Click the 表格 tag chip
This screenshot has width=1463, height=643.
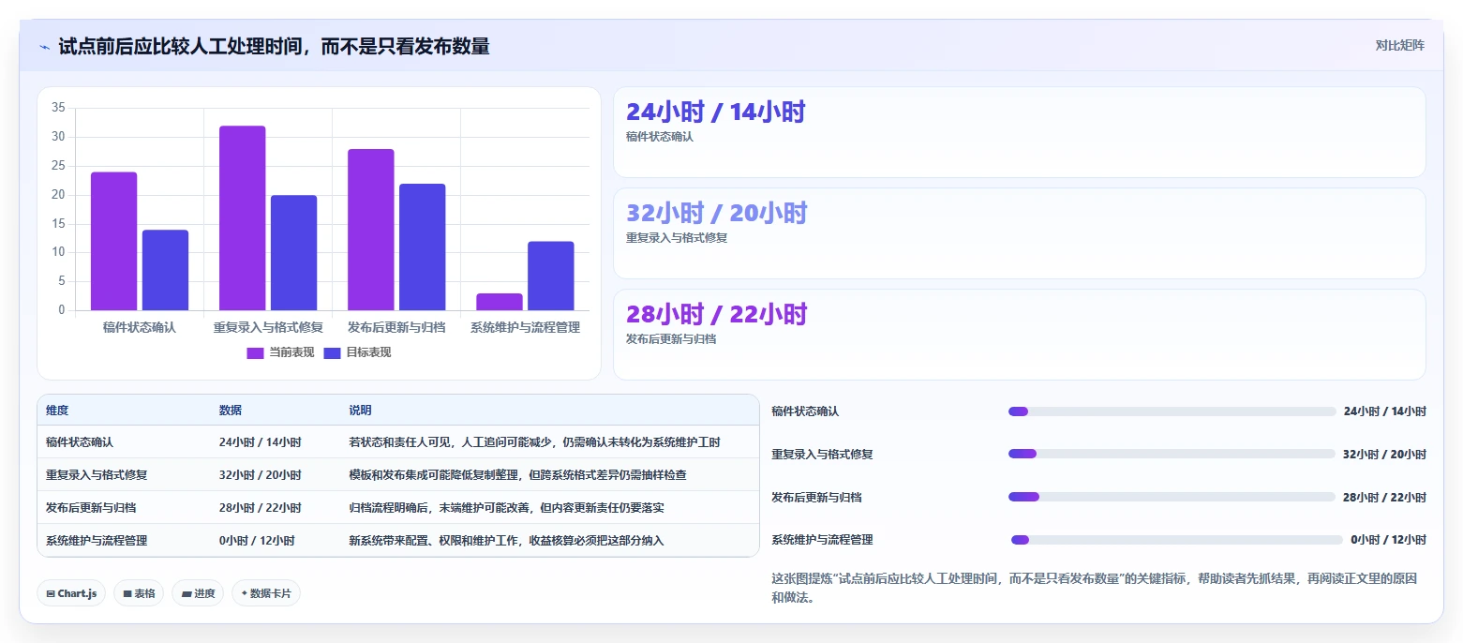point(139,593)
